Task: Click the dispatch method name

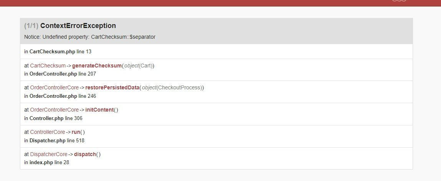Action: point(85,154)
